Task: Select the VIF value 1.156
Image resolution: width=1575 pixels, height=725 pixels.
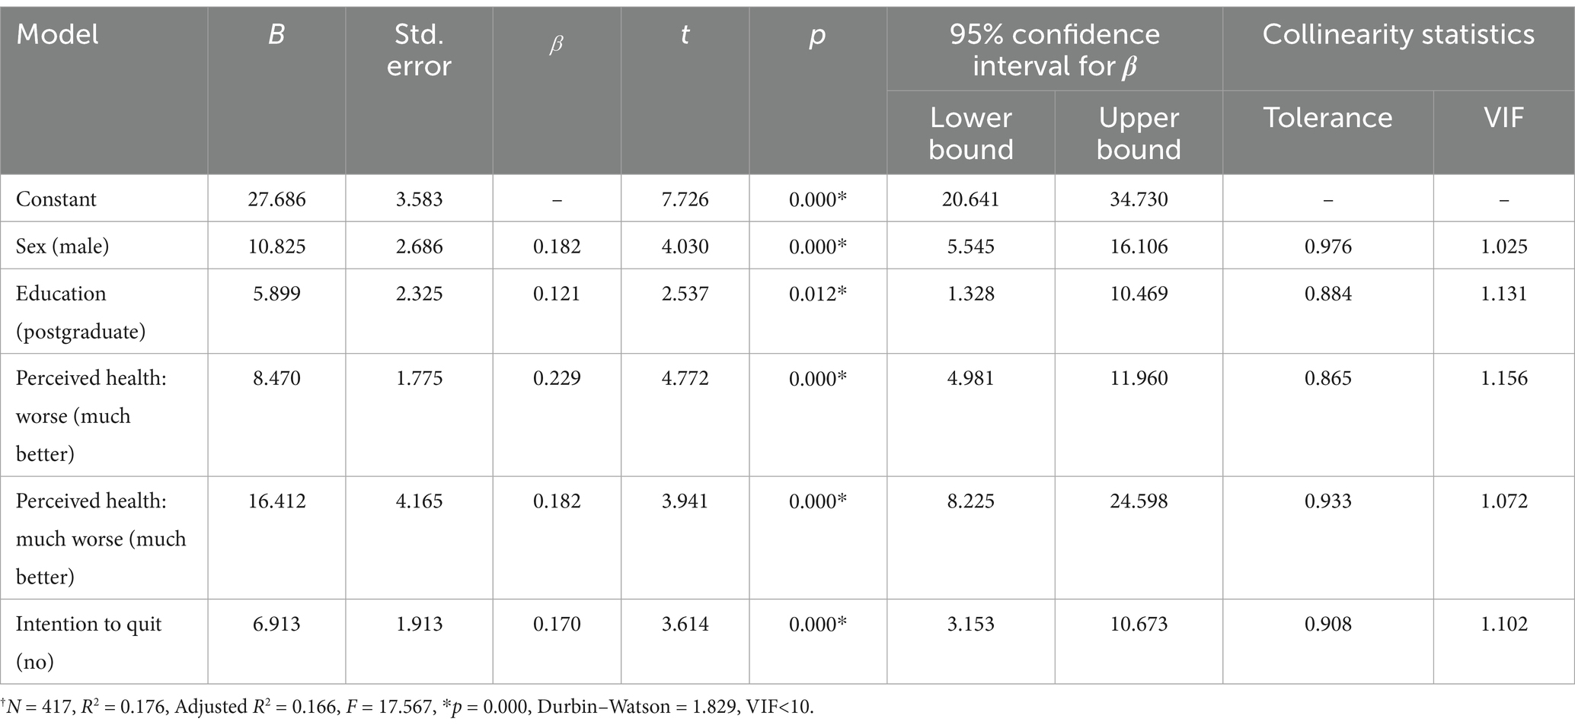Action: 1503,378
